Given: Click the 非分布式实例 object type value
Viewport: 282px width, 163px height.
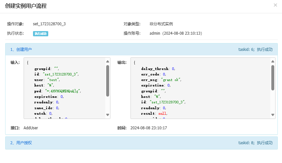Looking at the screenshot, I should tap(161, 24).
